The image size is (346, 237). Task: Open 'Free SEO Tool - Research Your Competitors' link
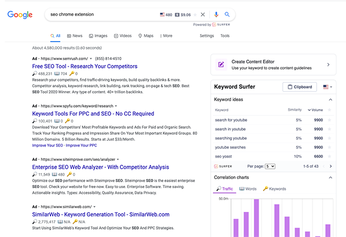tap(85, 66)
